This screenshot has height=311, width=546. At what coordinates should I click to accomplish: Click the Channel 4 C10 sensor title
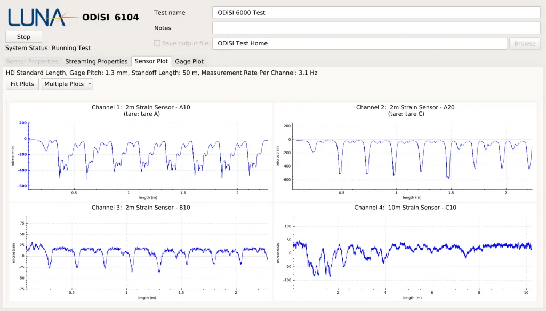(405, 208)
